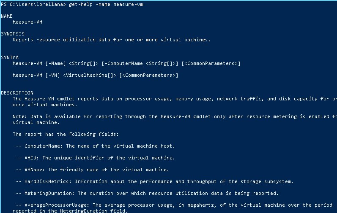
Task: Click the ComputerName field entry
Action: click(96, 146)
